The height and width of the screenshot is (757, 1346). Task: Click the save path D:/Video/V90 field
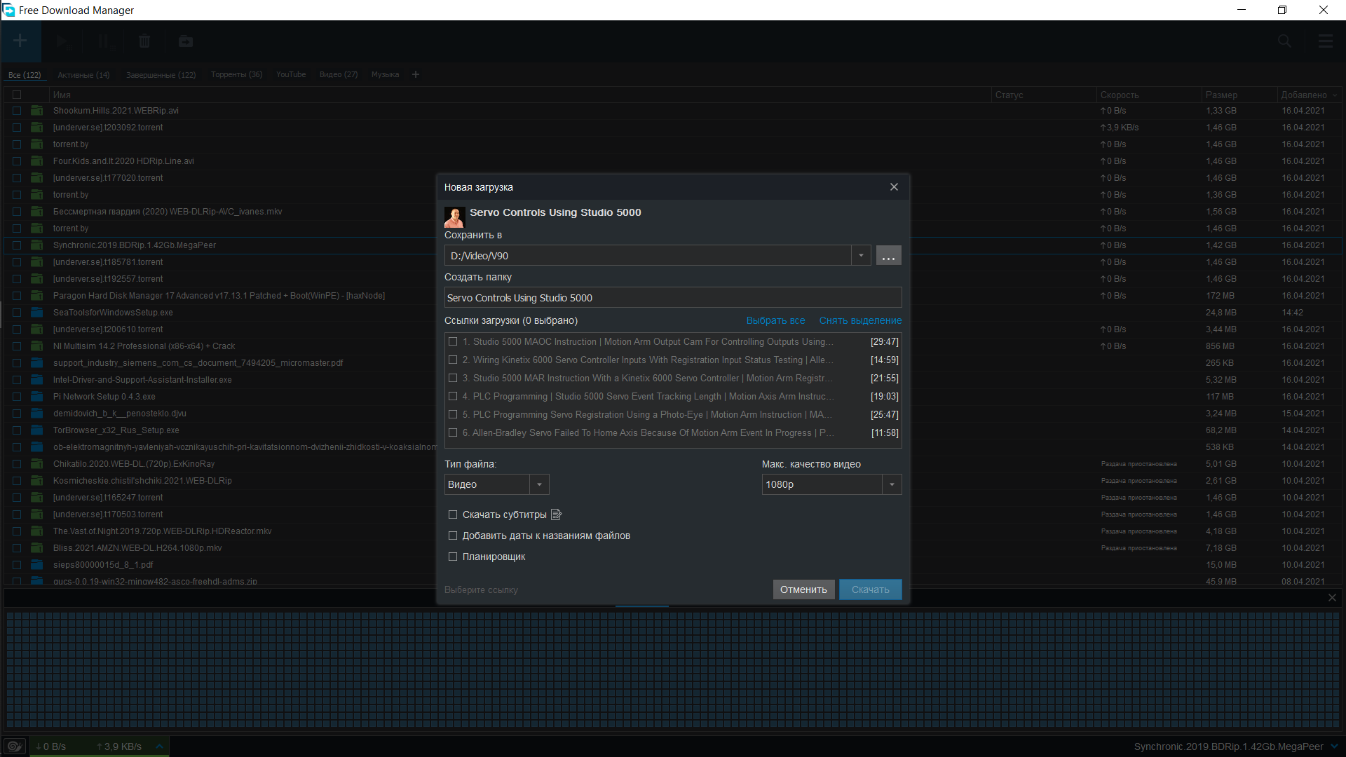point(648,256)
